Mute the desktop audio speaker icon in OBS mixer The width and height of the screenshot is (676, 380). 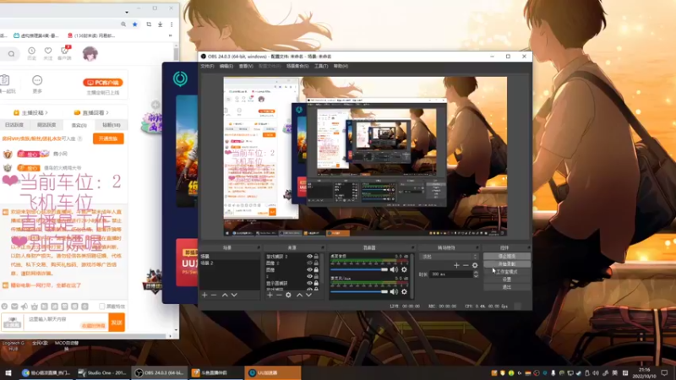tap(394, 269)
